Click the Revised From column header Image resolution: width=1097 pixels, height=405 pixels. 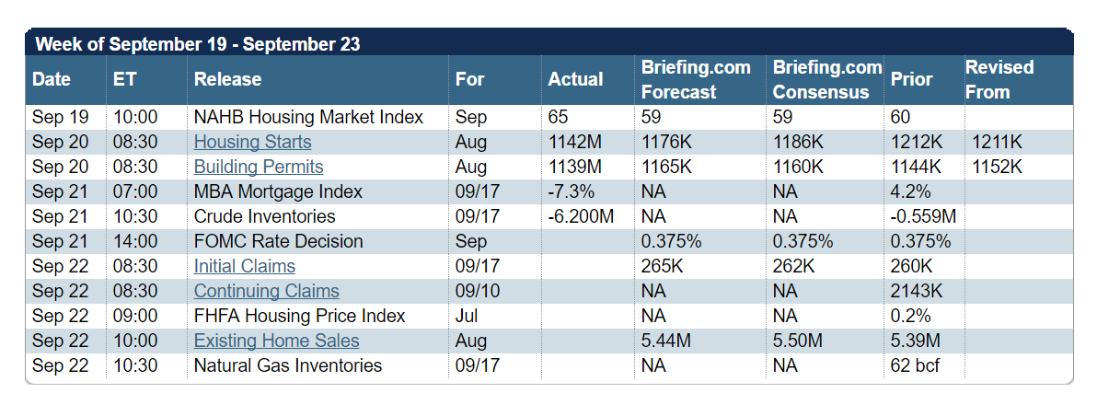point(999,80)
